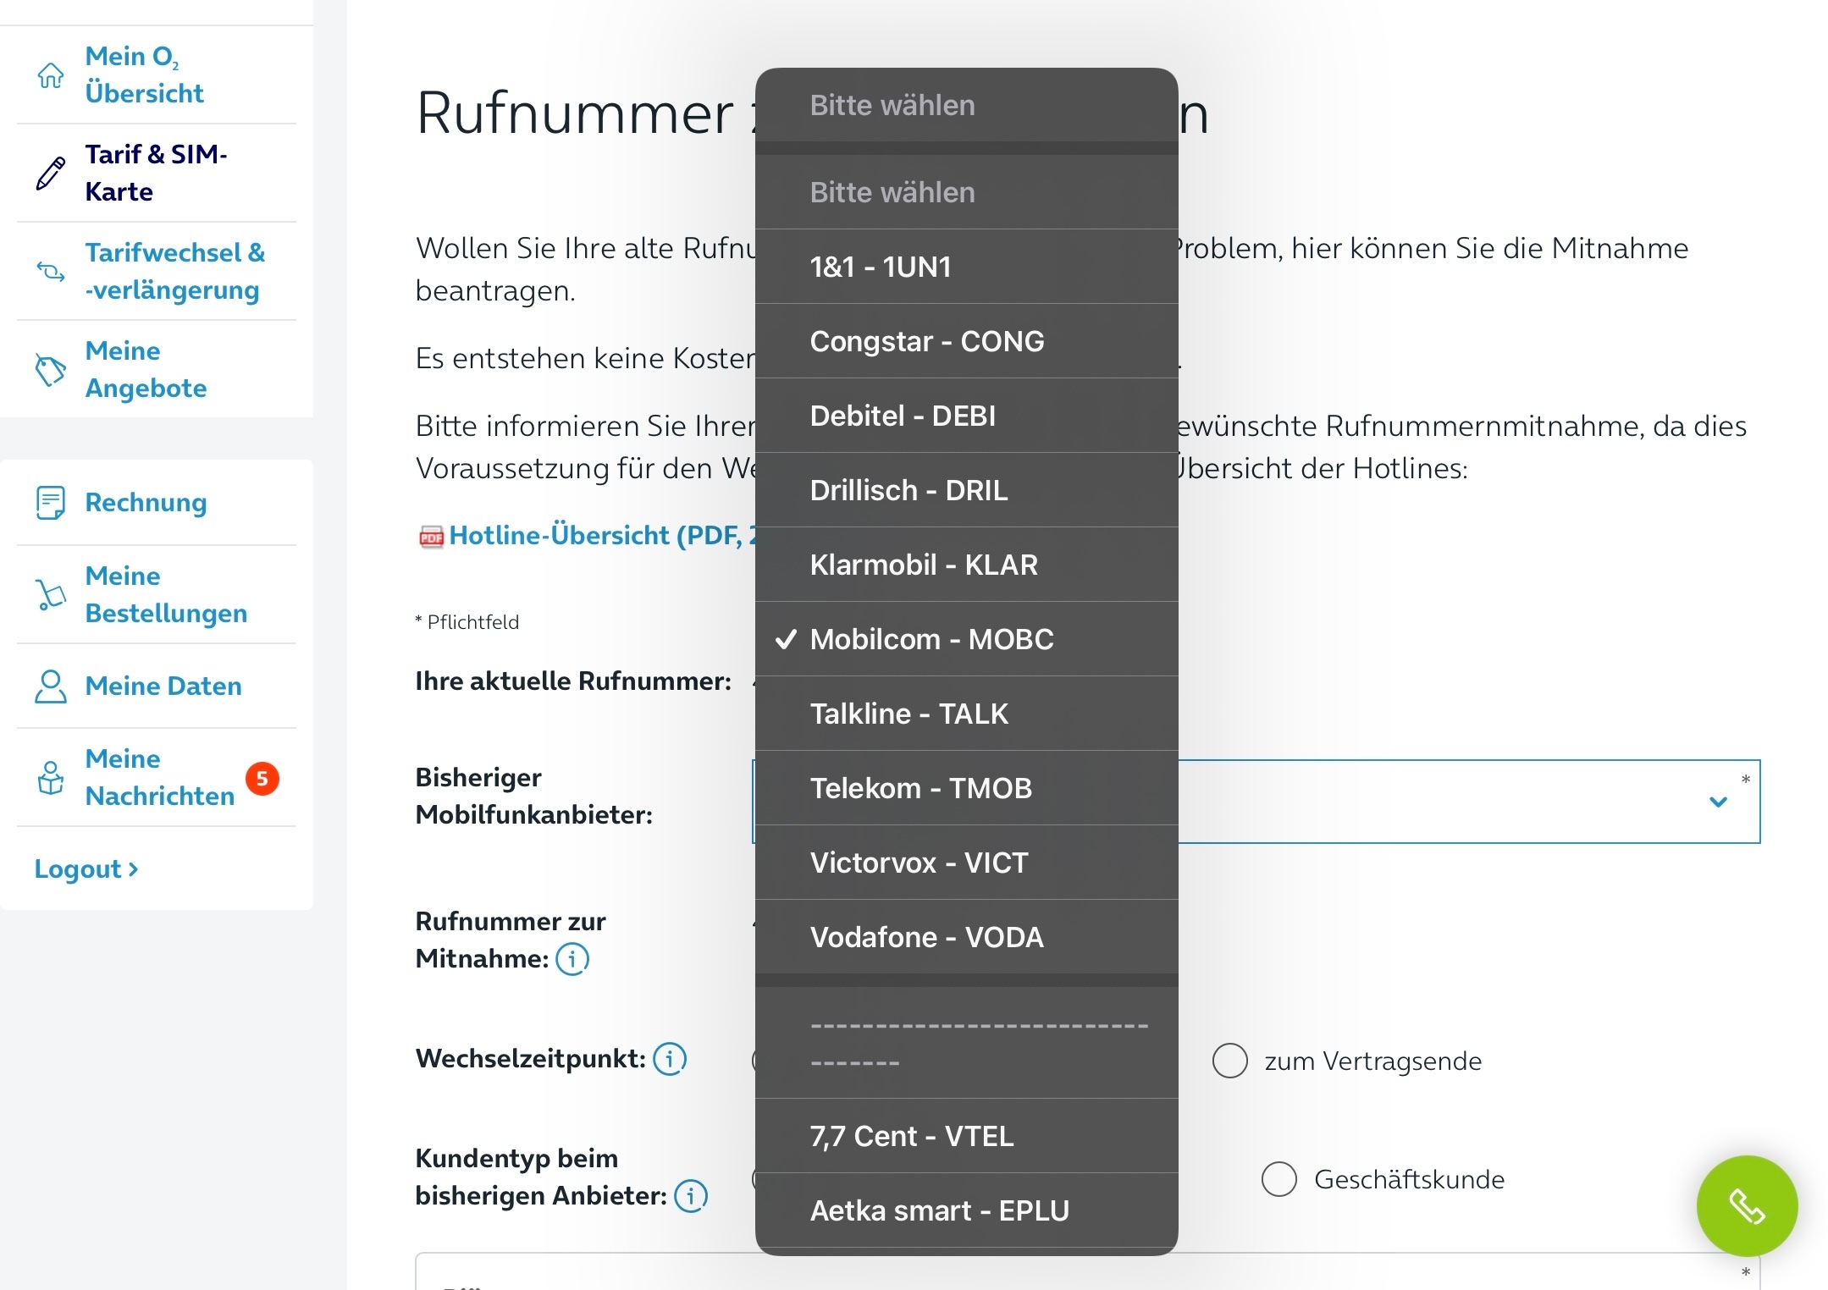Click the icon beside Meine Nachrichten

click(51, 777)
